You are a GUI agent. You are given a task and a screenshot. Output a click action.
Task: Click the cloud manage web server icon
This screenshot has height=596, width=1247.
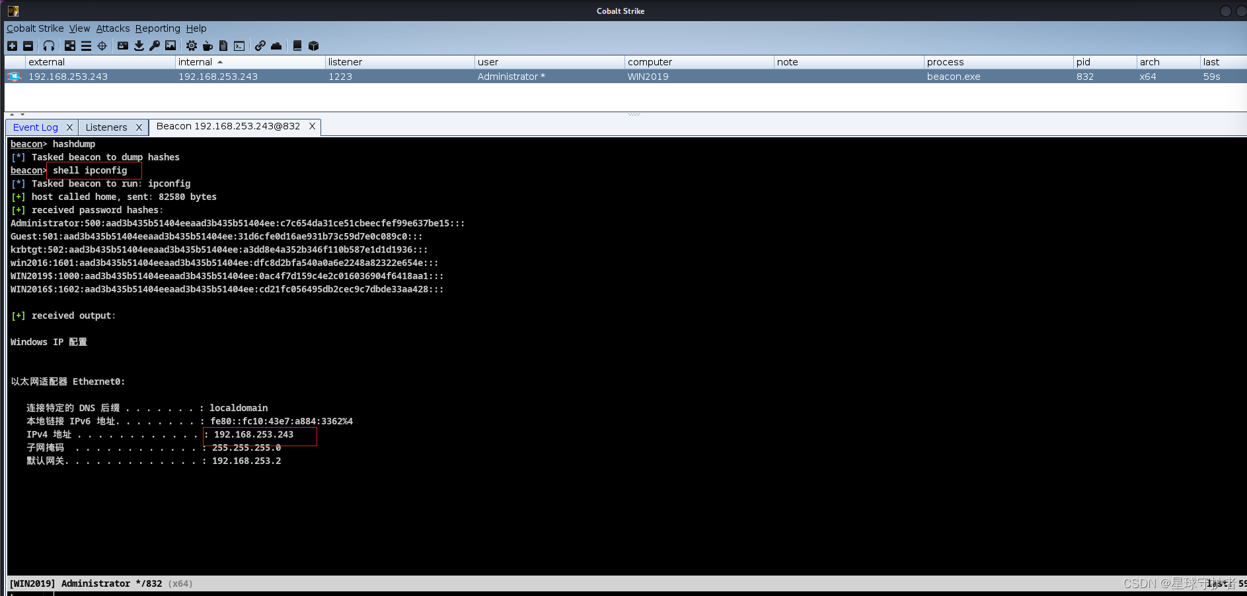(x=276, y=46)
